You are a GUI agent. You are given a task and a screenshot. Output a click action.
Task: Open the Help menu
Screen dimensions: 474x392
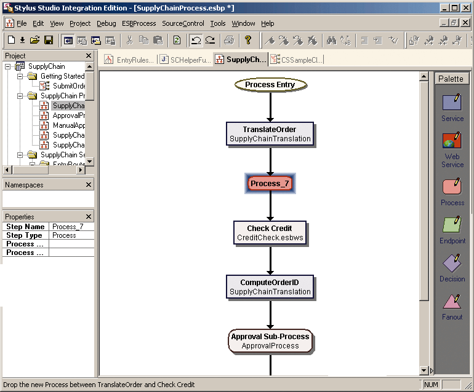tap(268, 23)
